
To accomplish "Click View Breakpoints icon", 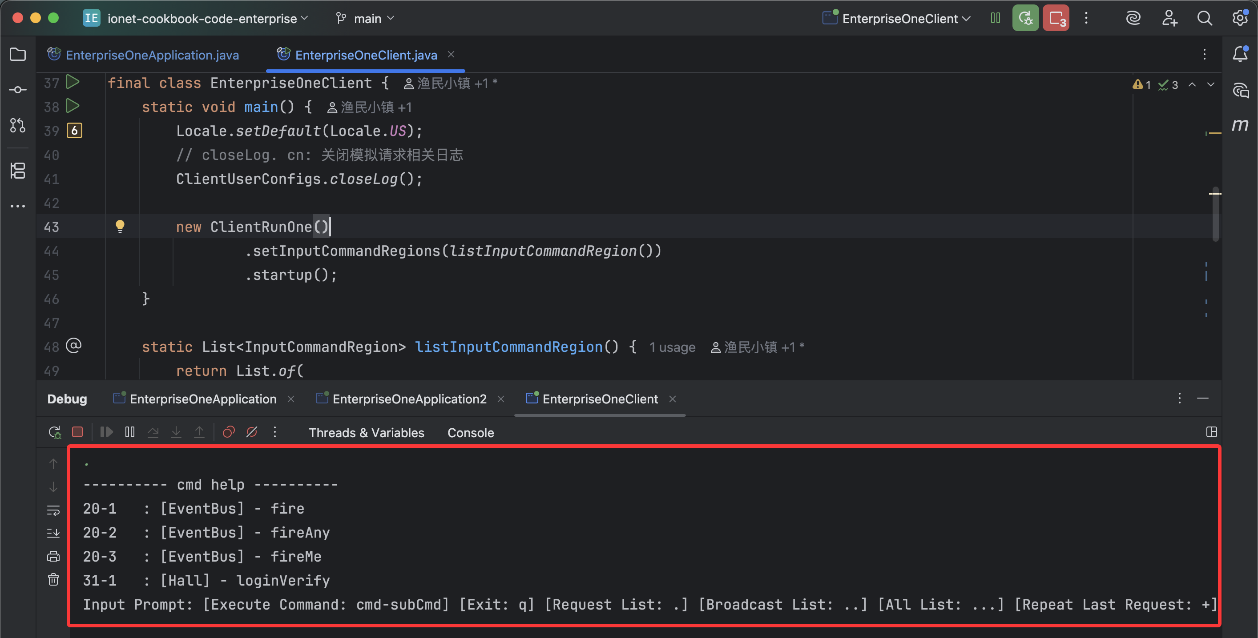I will (229, 432).
